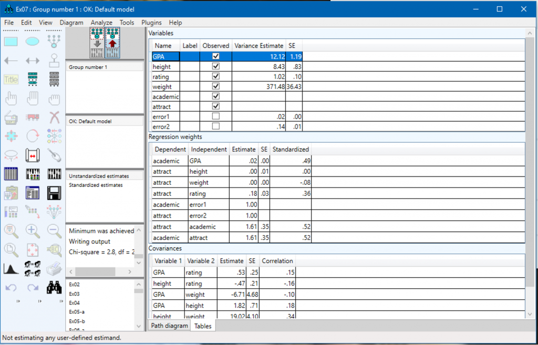Select the draw observed variables rectangle tool
538x345 pixels.
click(11, 42)
